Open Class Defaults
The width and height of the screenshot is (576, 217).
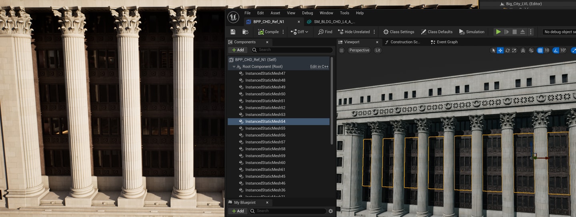click(436, 32)
